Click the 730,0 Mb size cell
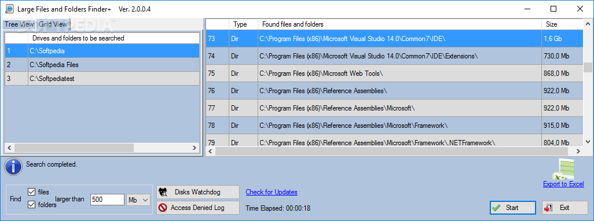This screenshot has width=594, height=221. [562, 56]
